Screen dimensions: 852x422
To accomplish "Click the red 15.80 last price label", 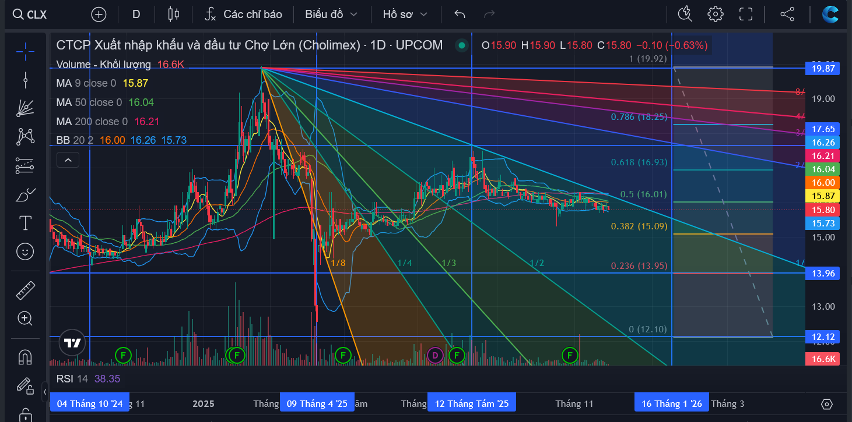I will [x=822, y=210].
